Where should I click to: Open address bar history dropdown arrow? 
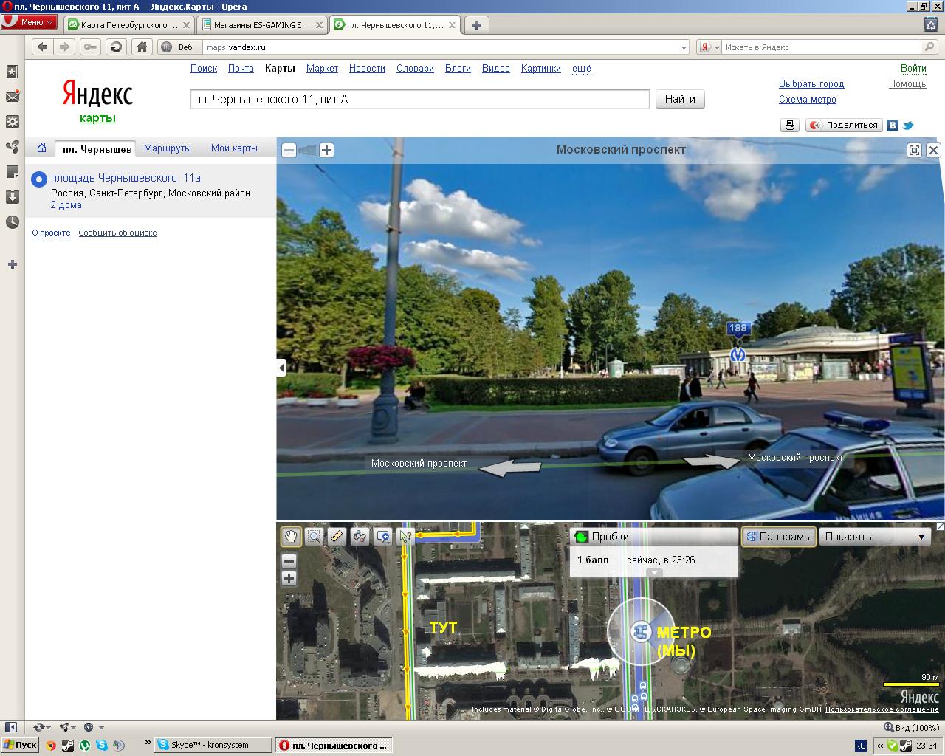pos(684,47)
